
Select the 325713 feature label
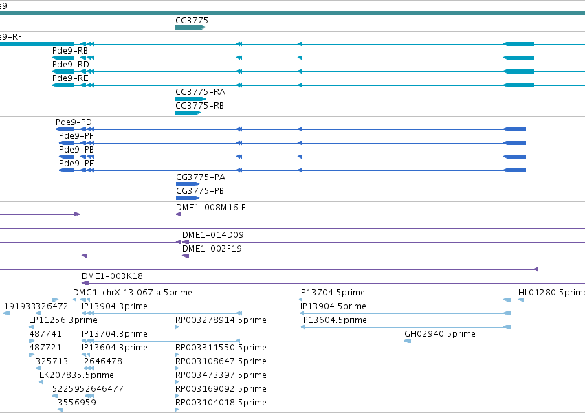point(52,361)
